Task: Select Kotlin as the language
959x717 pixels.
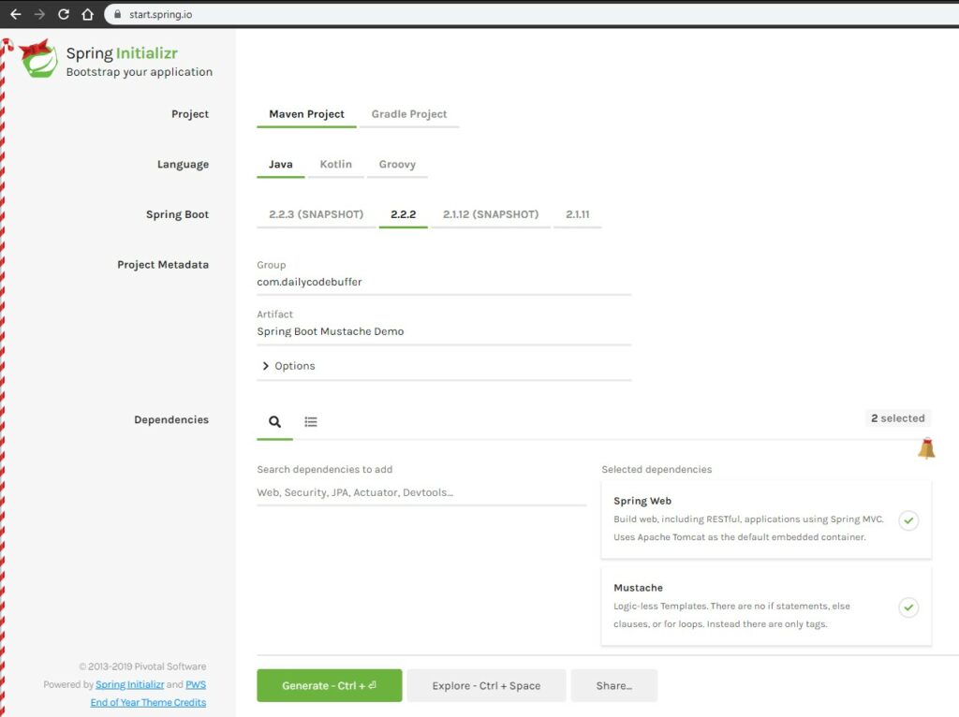Action: (335, 165)
